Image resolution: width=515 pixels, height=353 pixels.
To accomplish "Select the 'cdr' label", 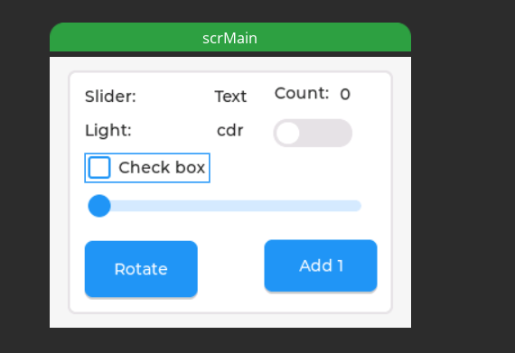I will [x=229, y=131].
